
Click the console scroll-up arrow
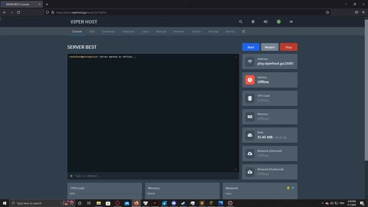pos(236,57)
